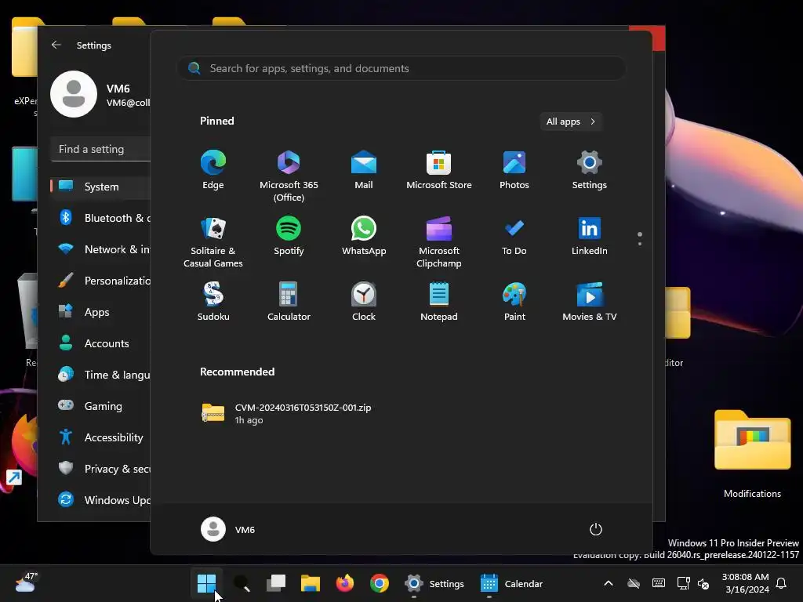Open the Clock app
This screenshot has height=602, width=803.
tap(364, 302)
